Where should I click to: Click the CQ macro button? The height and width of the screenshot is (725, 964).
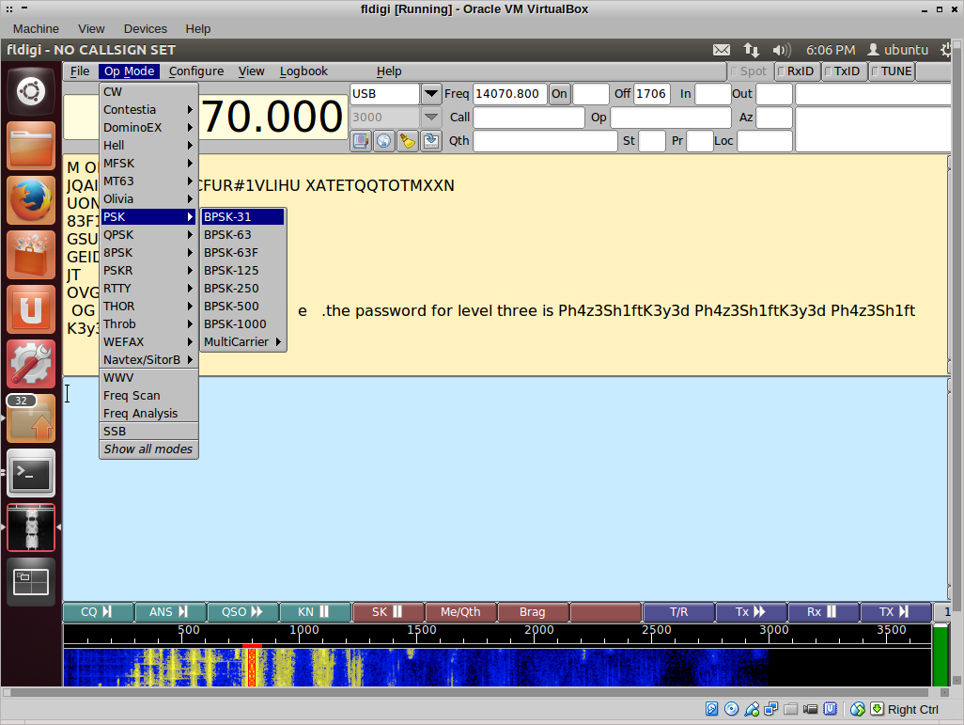click(x=99, y=612)
